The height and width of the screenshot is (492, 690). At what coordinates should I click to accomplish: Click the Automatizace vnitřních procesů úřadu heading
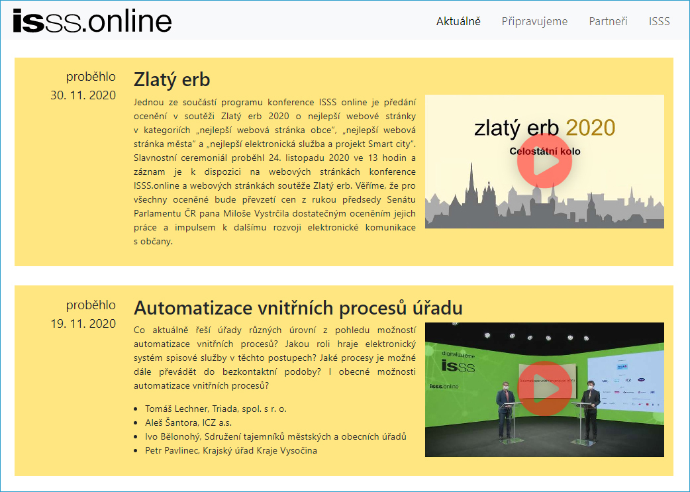(x=298, y=308)
